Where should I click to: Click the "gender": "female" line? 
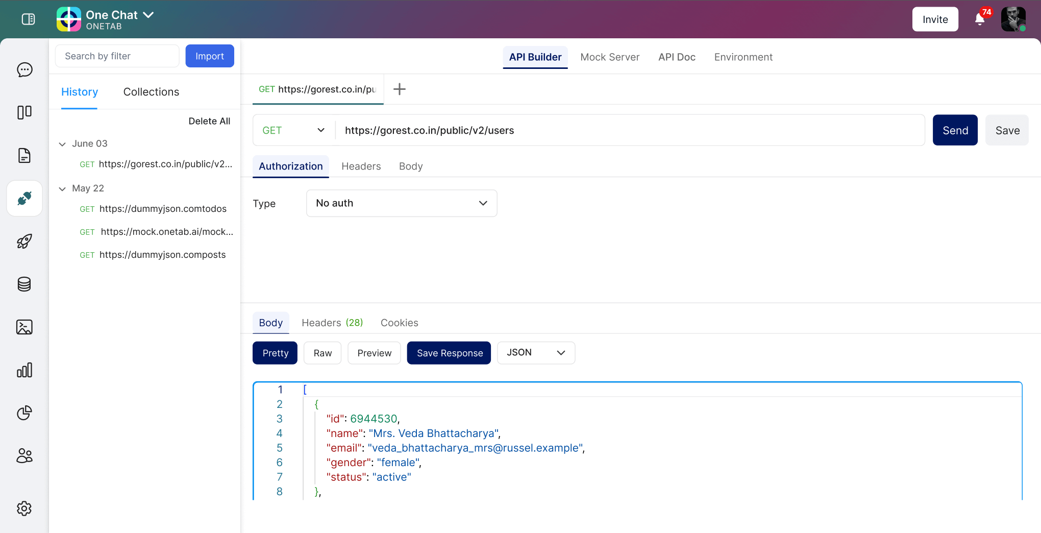374,463
